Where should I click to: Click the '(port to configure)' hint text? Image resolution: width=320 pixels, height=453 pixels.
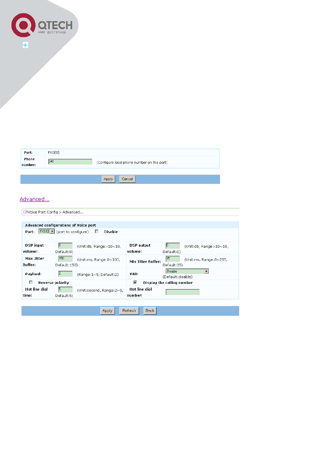pos(72,232)
